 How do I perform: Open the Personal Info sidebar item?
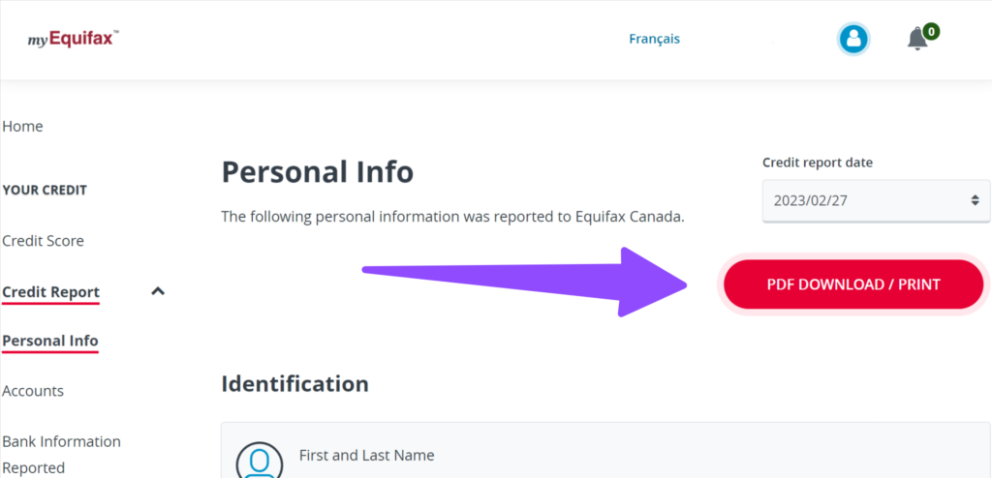(x=50, y=341)
